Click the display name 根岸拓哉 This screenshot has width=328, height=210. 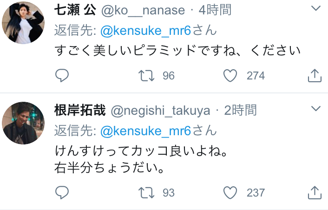coord(80,110)
